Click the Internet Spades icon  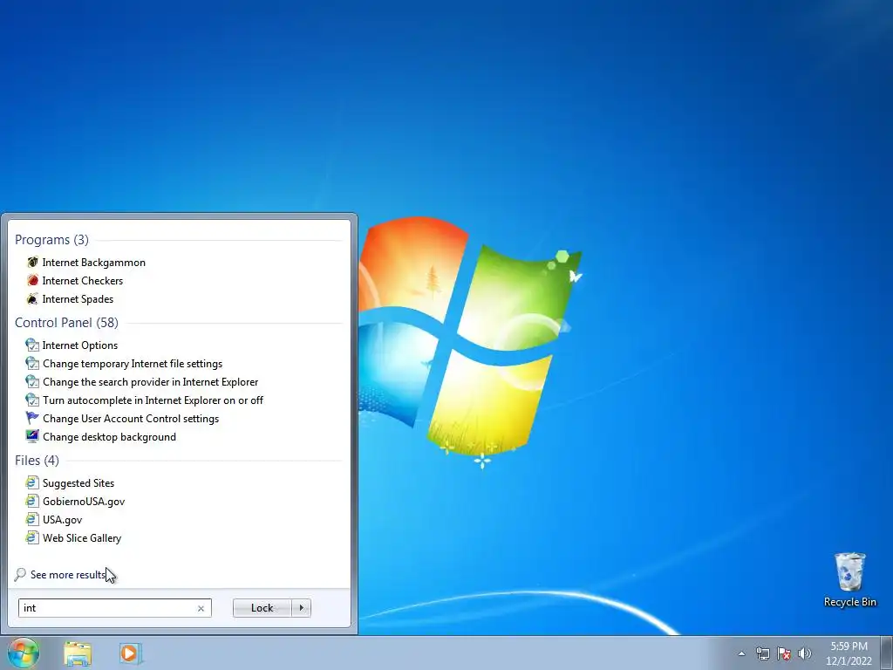pyautogui.click(x=32, y=299)
